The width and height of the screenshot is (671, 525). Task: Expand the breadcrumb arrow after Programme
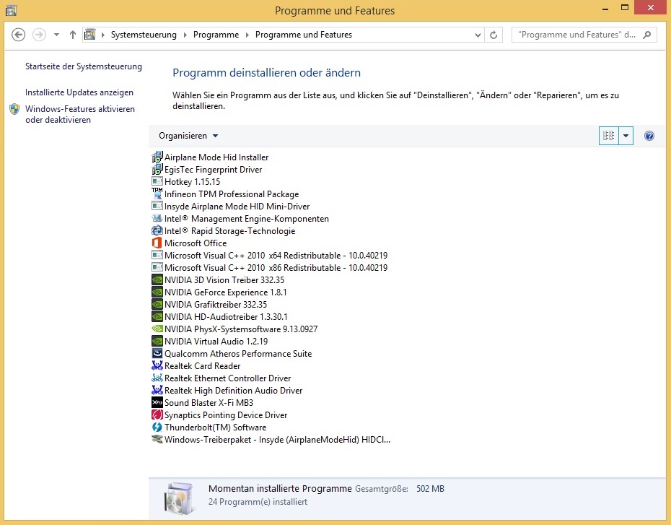[247, 35]
